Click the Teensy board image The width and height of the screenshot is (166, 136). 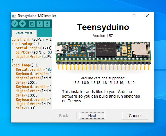click(x=103, y=56)
